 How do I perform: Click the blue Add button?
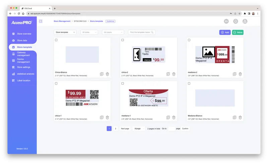[x=225, y=32]
